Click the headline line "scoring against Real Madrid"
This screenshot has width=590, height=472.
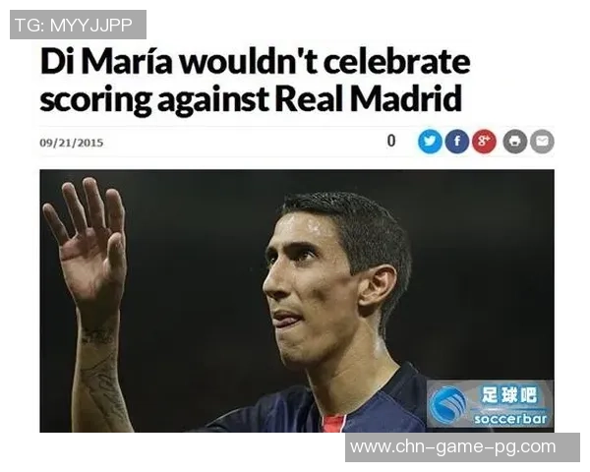click(x=251, y=99)
